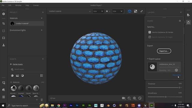Filter assets by images icon
192x108 pixels.
click(17, 76)
